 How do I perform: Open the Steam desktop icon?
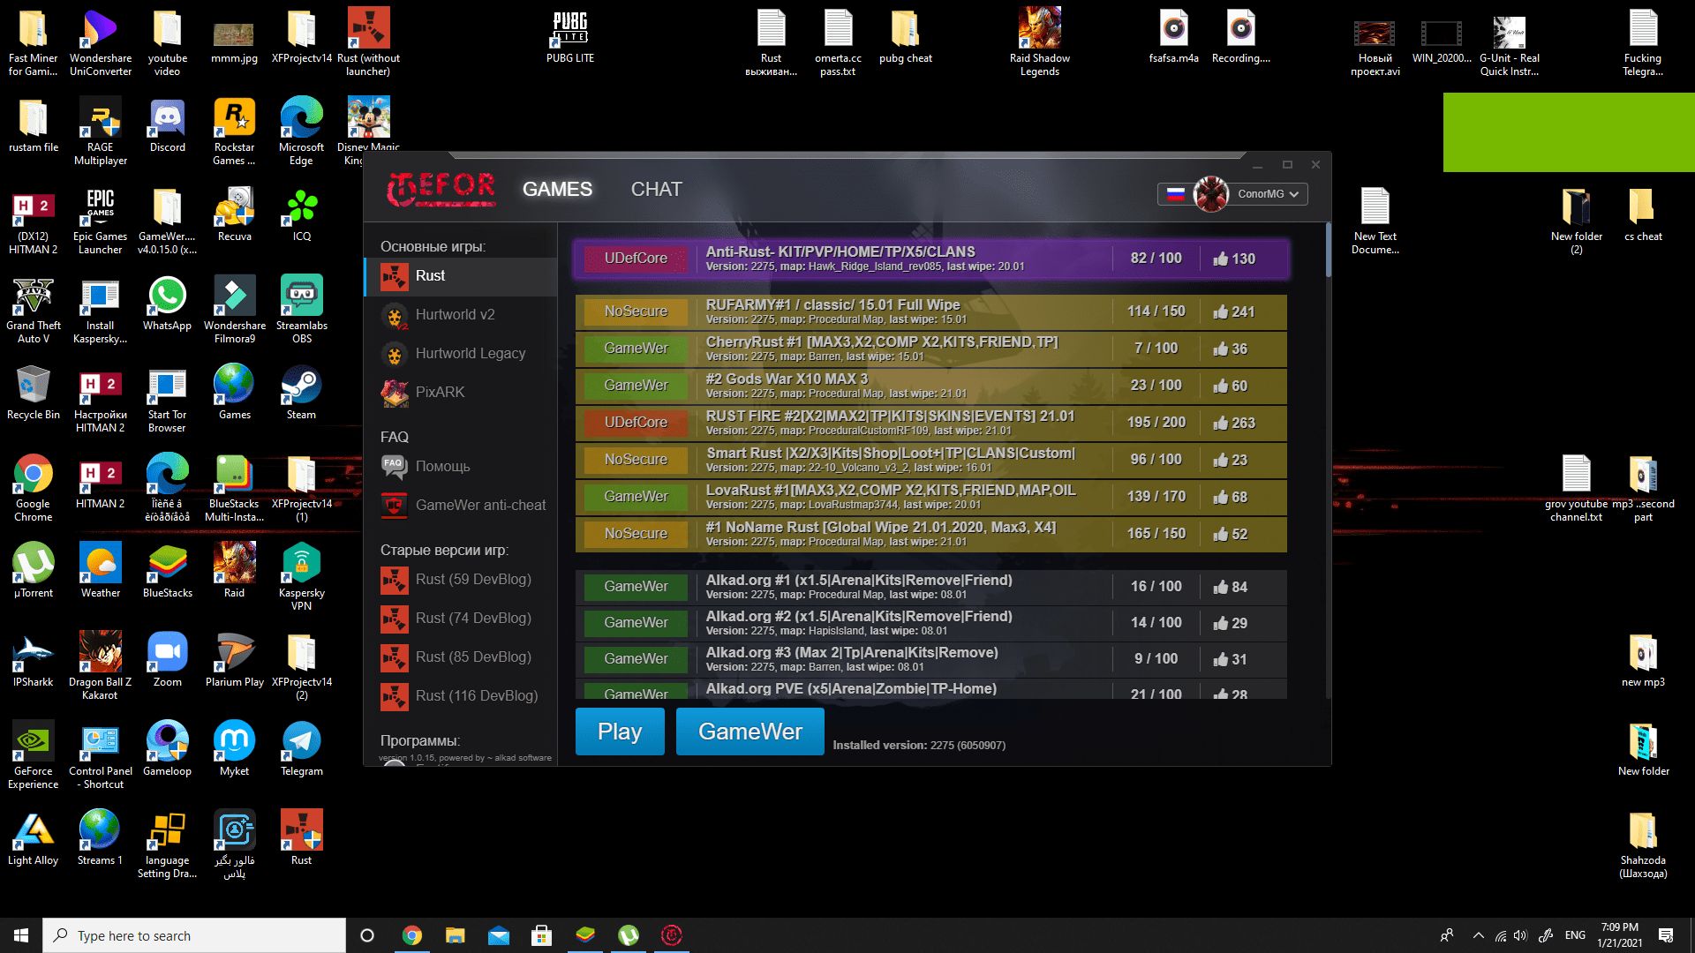pos(301,393)
